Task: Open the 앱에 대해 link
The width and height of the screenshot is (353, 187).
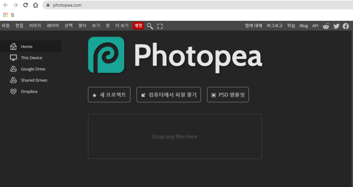Action: tap(254, 26)
